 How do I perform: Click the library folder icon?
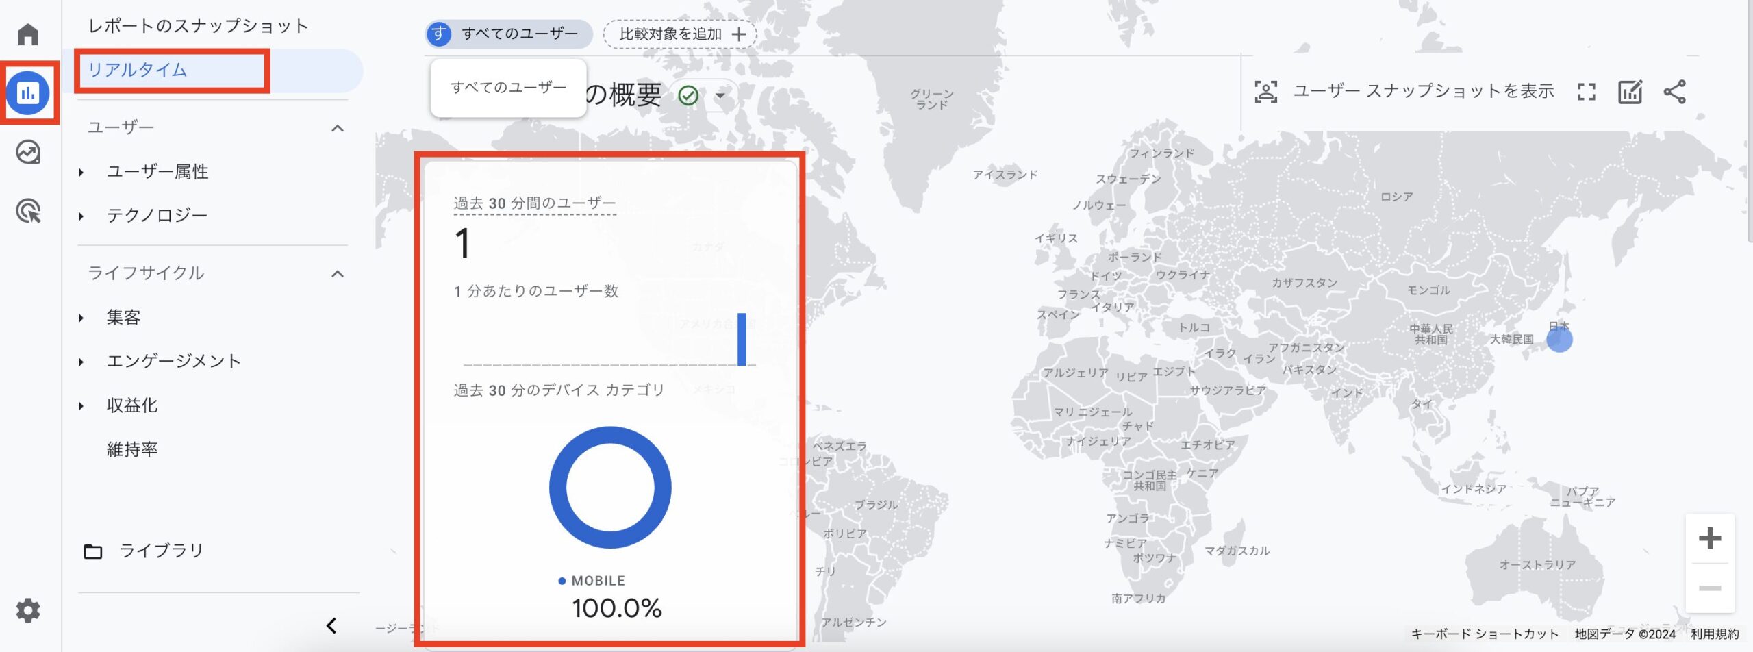tap(93, 551)
